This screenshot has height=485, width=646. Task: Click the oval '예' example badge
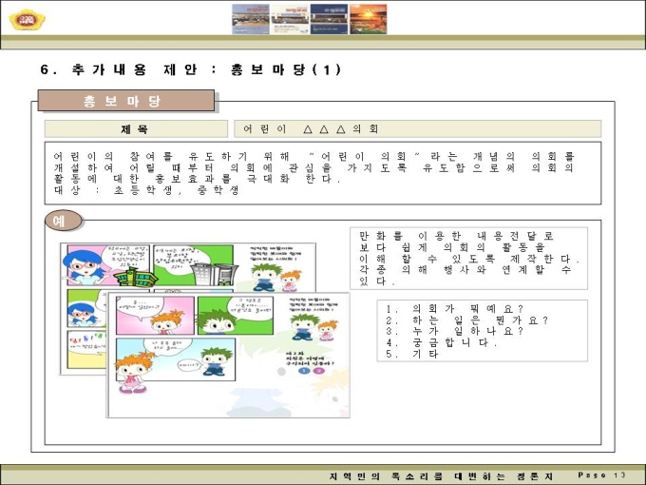[63, 221]
